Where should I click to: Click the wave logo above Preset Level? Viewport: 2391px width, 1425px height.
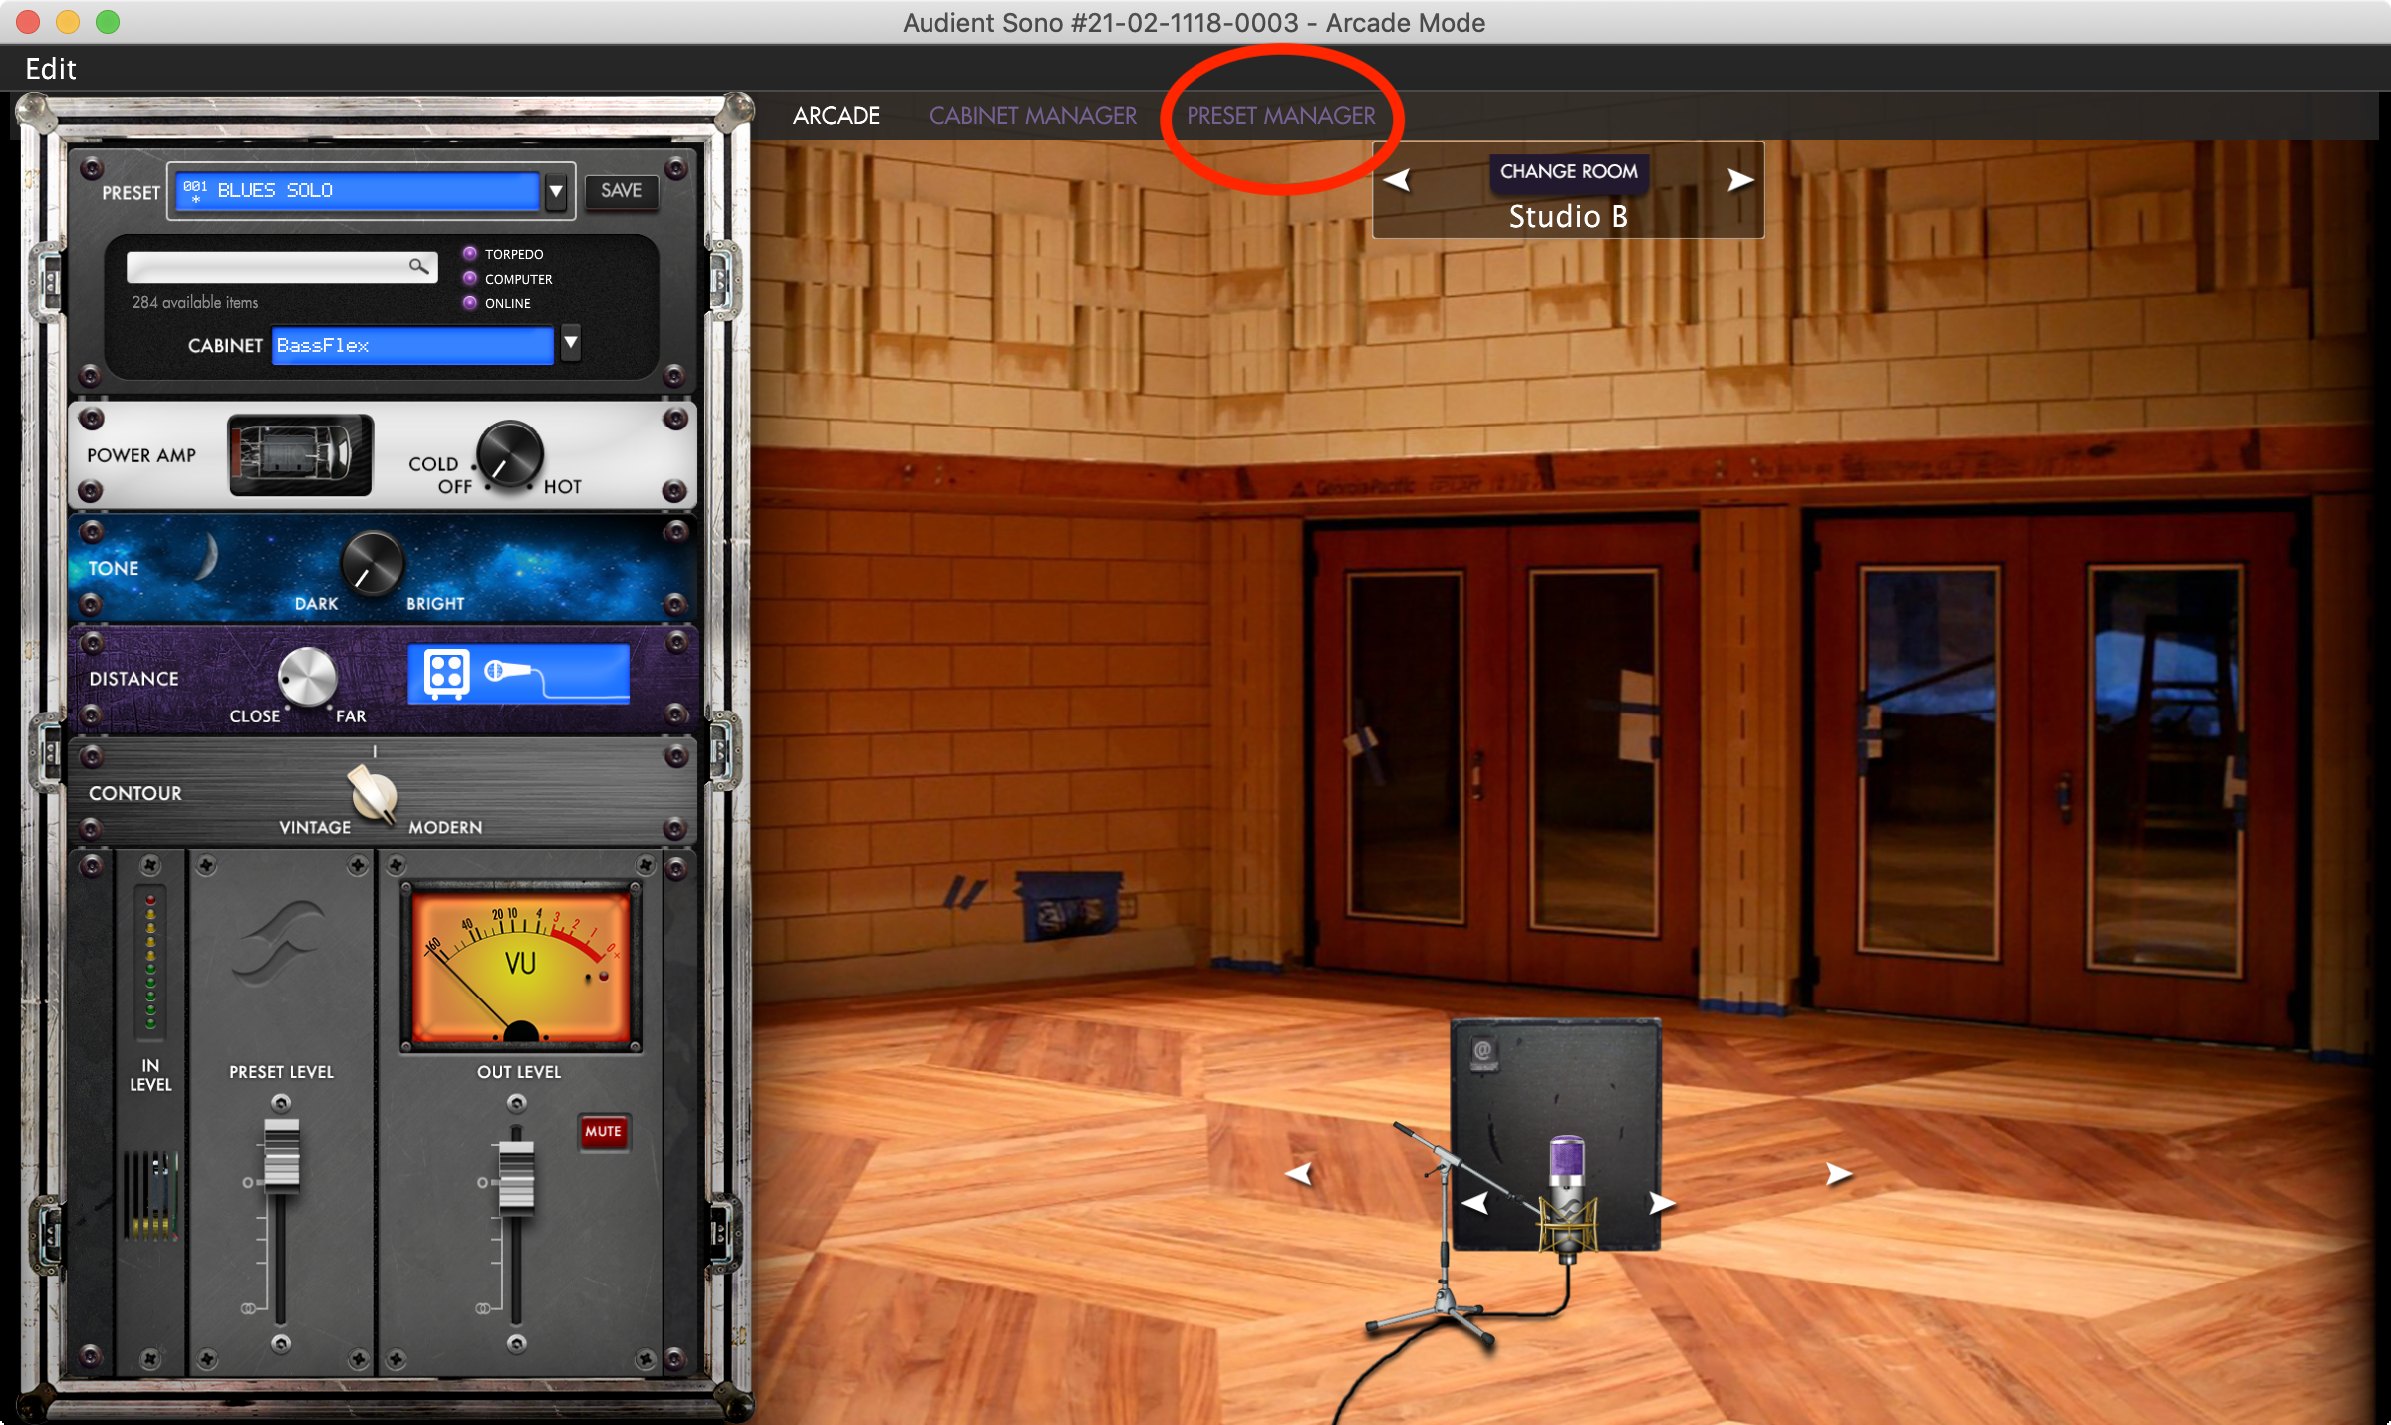click(281, 945)
